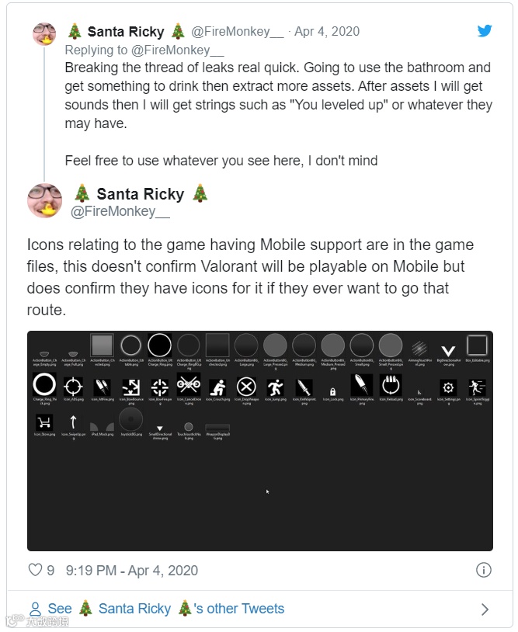Click the small avatar in the replied tweet
518x632 pixels.
click(x=44, y=34)
